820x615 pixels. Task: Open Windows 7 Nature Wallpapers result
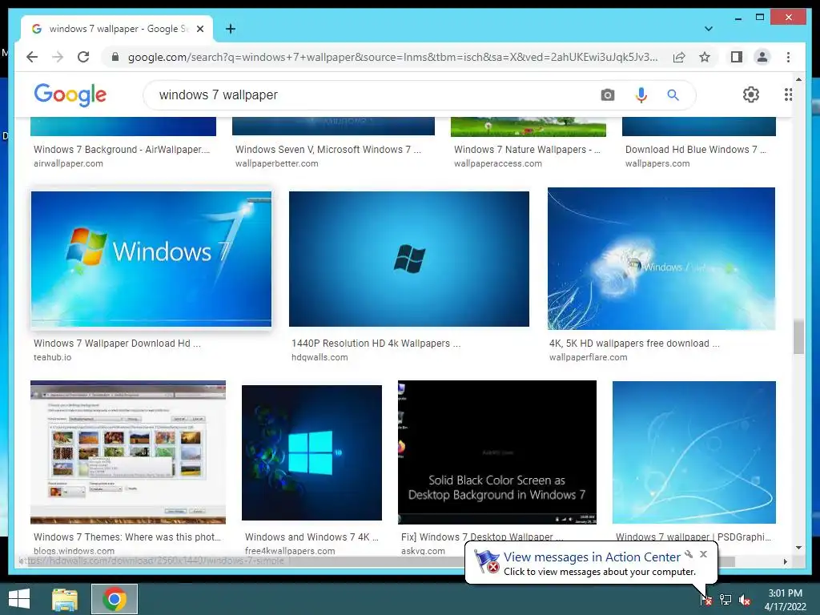tap(527, 150)
